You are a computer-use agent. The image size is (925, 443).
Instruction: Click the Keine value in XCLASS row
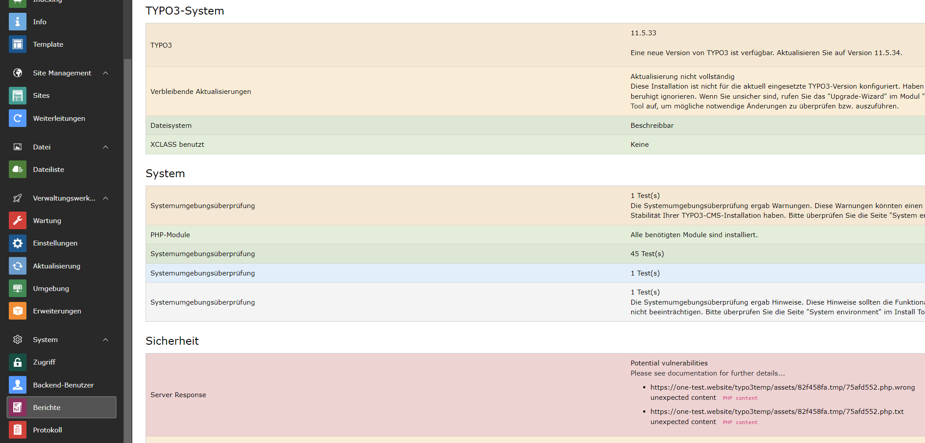[640, 144]
